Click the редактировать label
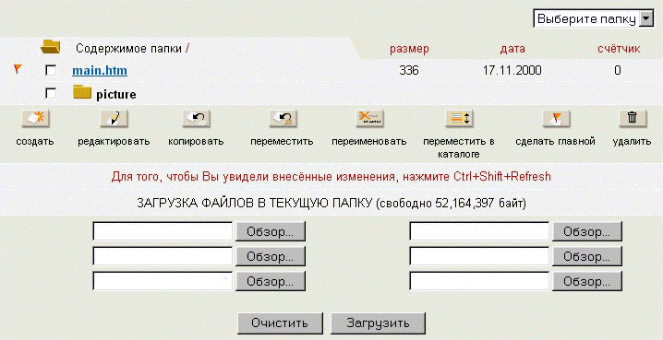The width and height of the screenshot is (663, 340). 114,141
